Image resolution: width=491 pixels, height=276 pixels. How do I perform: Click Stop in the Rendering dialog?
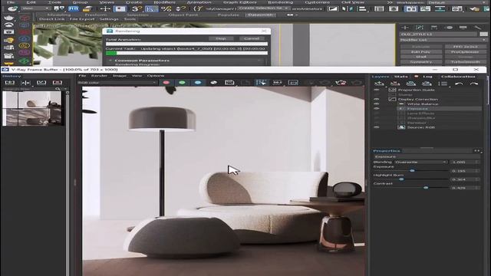(221, 38)
